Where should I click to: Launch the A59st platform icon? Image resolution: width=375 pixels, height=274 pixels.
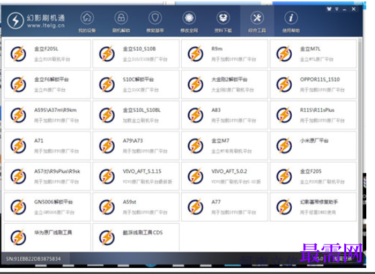click(x=107, y=207)
